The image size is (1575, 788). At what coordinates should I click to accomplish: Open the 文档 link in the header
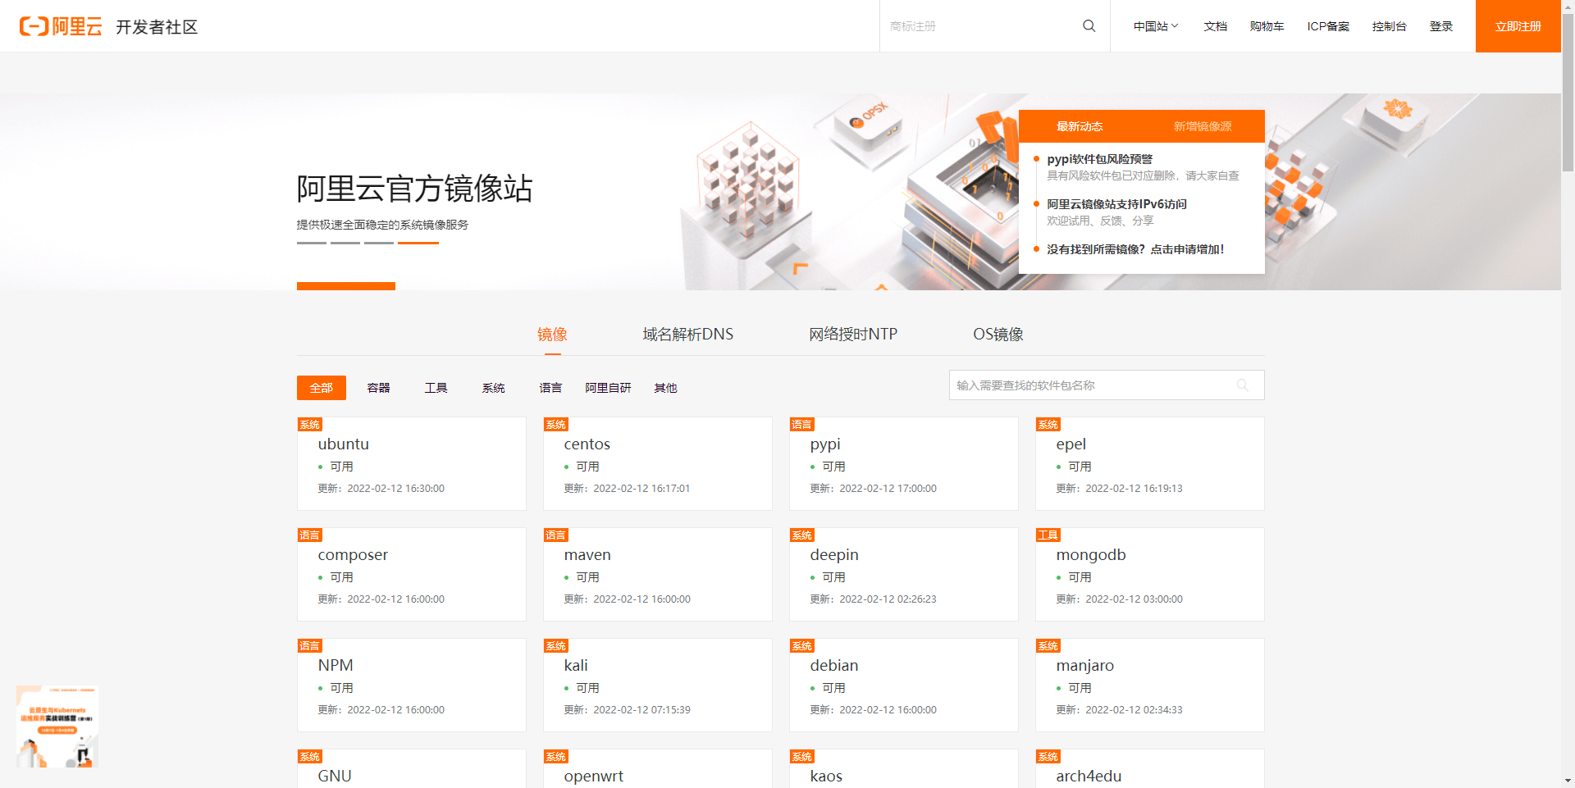pos(1215,26)
